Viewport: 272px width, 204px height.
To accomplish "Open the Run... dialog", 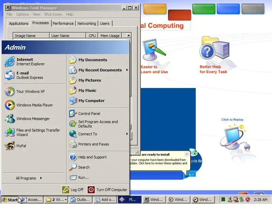I will click(x=99, y=177).
